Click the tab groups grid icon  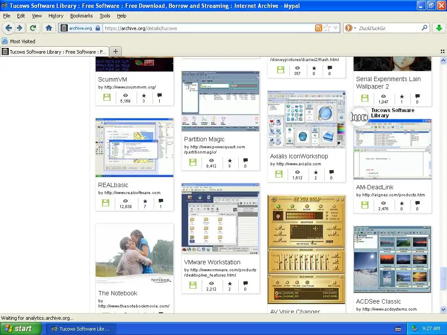pos(443,51)
